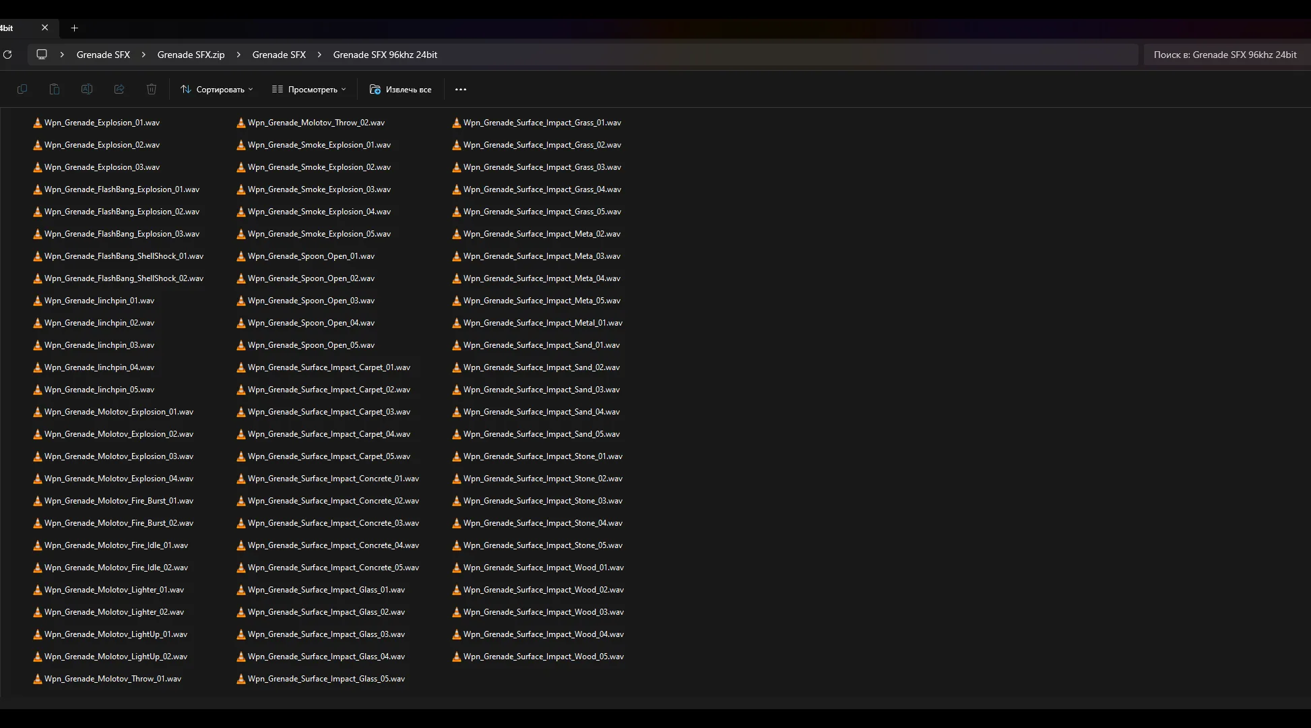Click the Grenade SFX 96khz 24bit breadcrumb
The width and height of the screenshot is (1311, 728).
(x=385, y=55)
